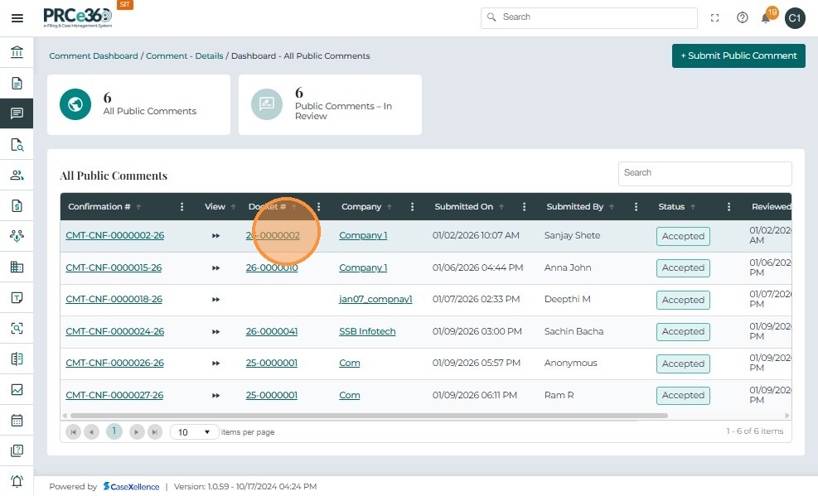This screenshot has height=496, width=818.
Task: Open Submitted On column options menu
Action: coord(524,207)
